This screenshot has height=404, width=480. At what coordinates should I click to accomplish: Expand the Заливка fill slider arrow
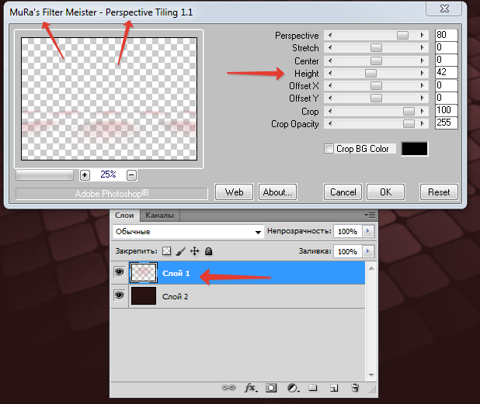(368, 251)
